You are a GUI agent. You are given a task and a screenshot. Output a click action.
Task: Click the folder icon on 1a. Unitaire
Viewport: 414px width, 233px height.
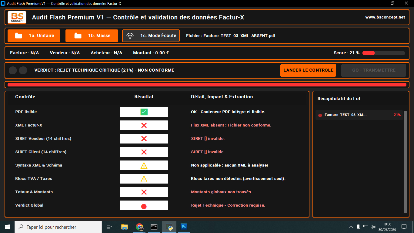coord(18,36)
